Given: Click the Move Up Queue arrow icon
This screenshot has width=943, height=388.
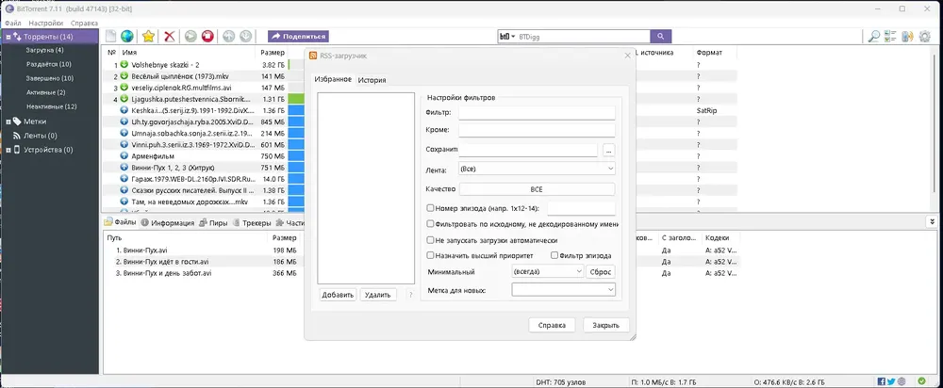Looking at the screenshot, I should point(228,36).
